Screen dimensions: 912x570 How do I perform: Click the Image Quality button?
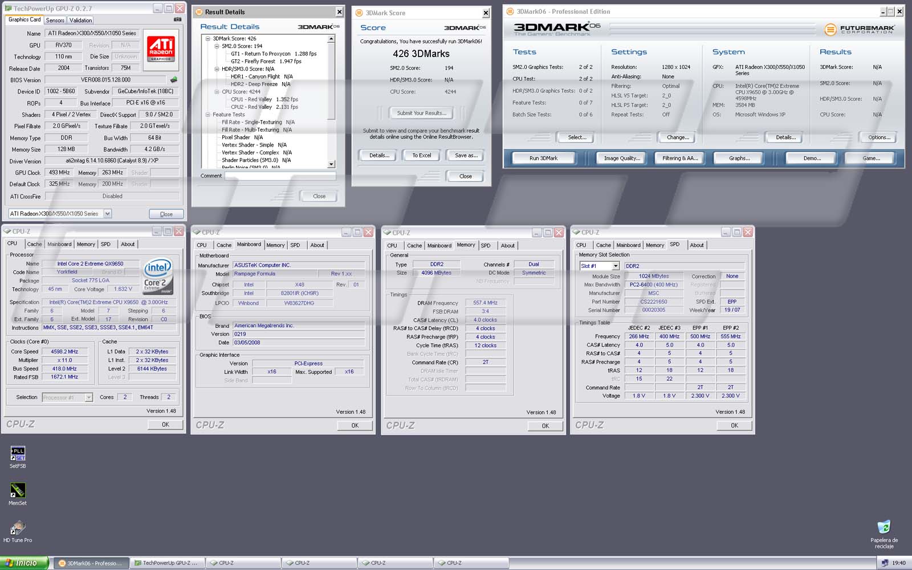tap(622, 158)
